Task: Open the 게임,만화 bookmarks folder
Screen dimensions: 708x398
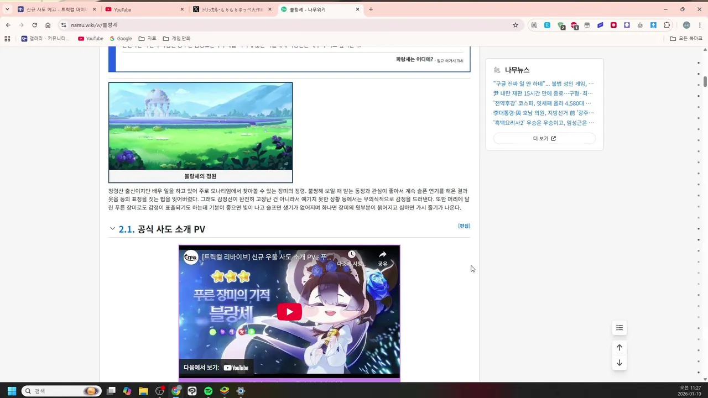Action: click(x=176, y=39)
